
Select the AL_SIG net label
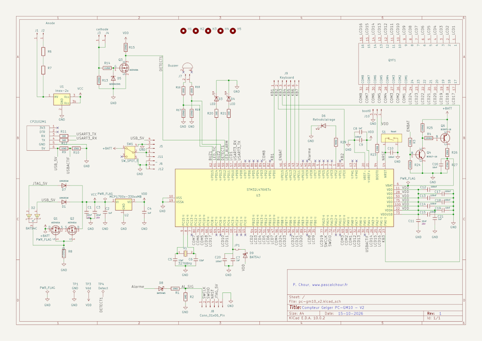pyautogui.click(x=187, y=286)
